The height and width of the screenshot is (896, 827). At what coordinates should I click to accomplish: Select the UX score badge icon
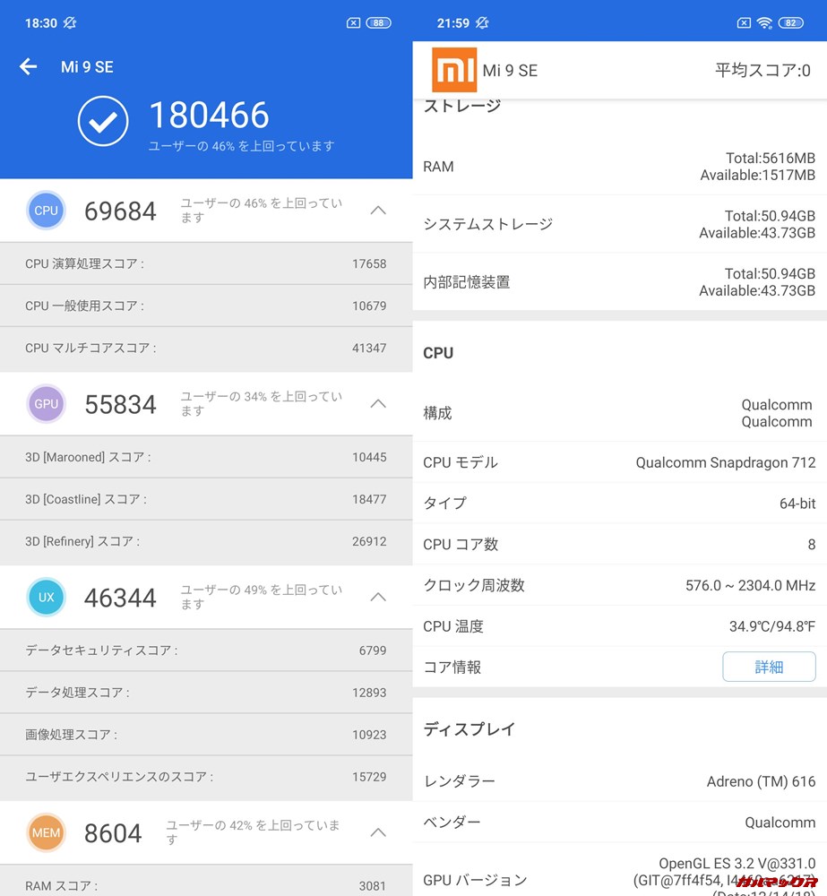pyautogui.click(x=46, y=597)
